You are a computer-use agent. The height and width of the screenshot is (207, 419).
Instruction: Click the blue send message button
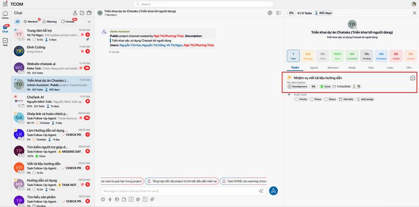pyautogui.click(x=273, y=191)
